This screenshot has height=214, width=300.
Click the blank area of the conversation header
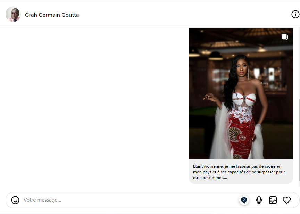point(184,14)
